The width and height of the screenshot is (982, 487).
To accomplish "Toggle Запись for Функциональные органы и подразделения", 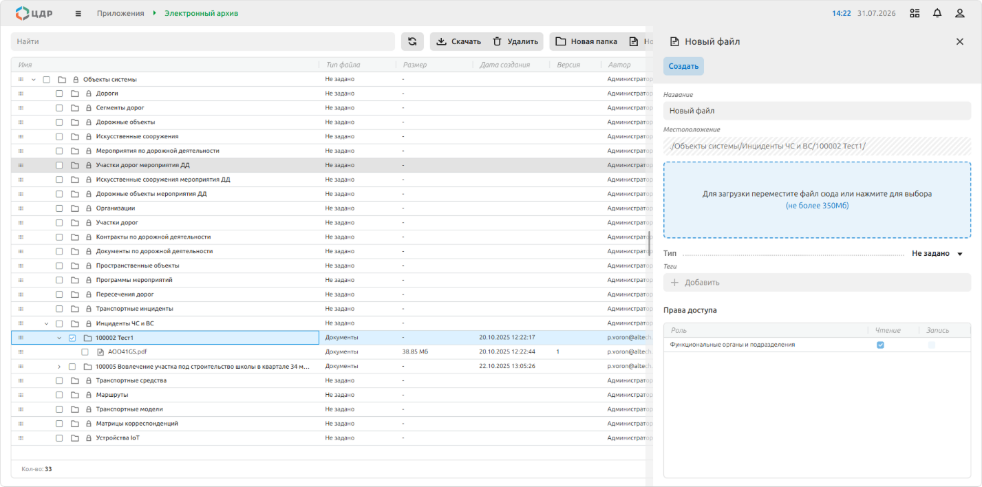I will [x=932, y=345].
